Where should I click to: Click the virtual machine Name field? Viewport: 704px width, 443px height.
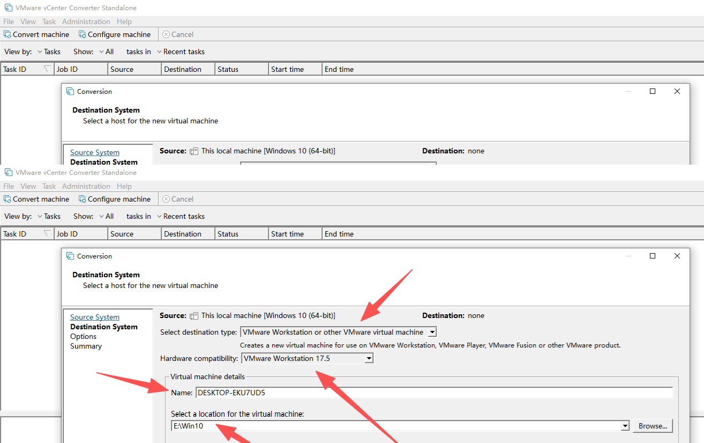[x=433, y=393]
